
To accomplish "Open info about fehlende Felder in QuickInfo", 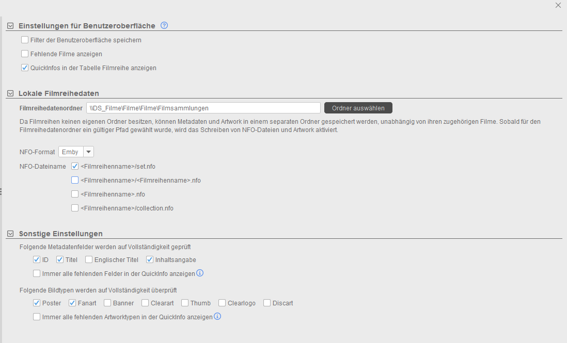I will pyautogui.click(x=200, y=273).
